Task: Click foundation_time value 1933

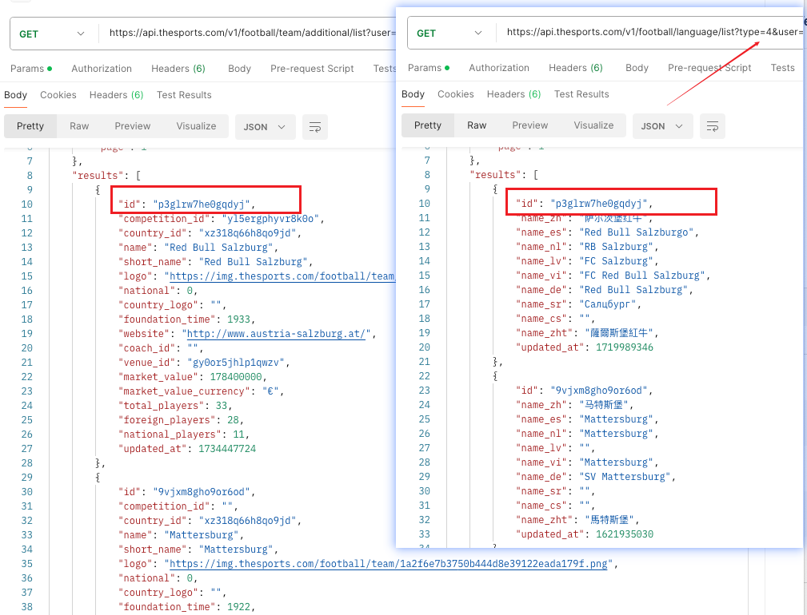Action: [x=238, y=319]
